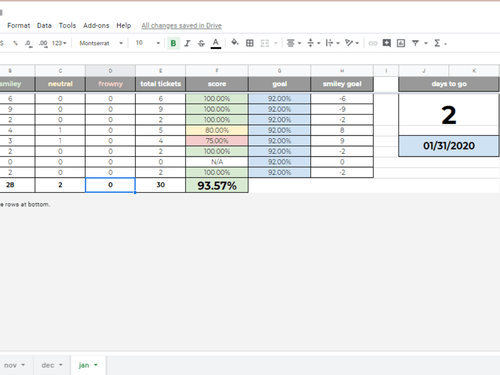This screenshot has height=375, width=500.
Task: Select column E header
Action: pyautogui.click(x=160, y=71)
